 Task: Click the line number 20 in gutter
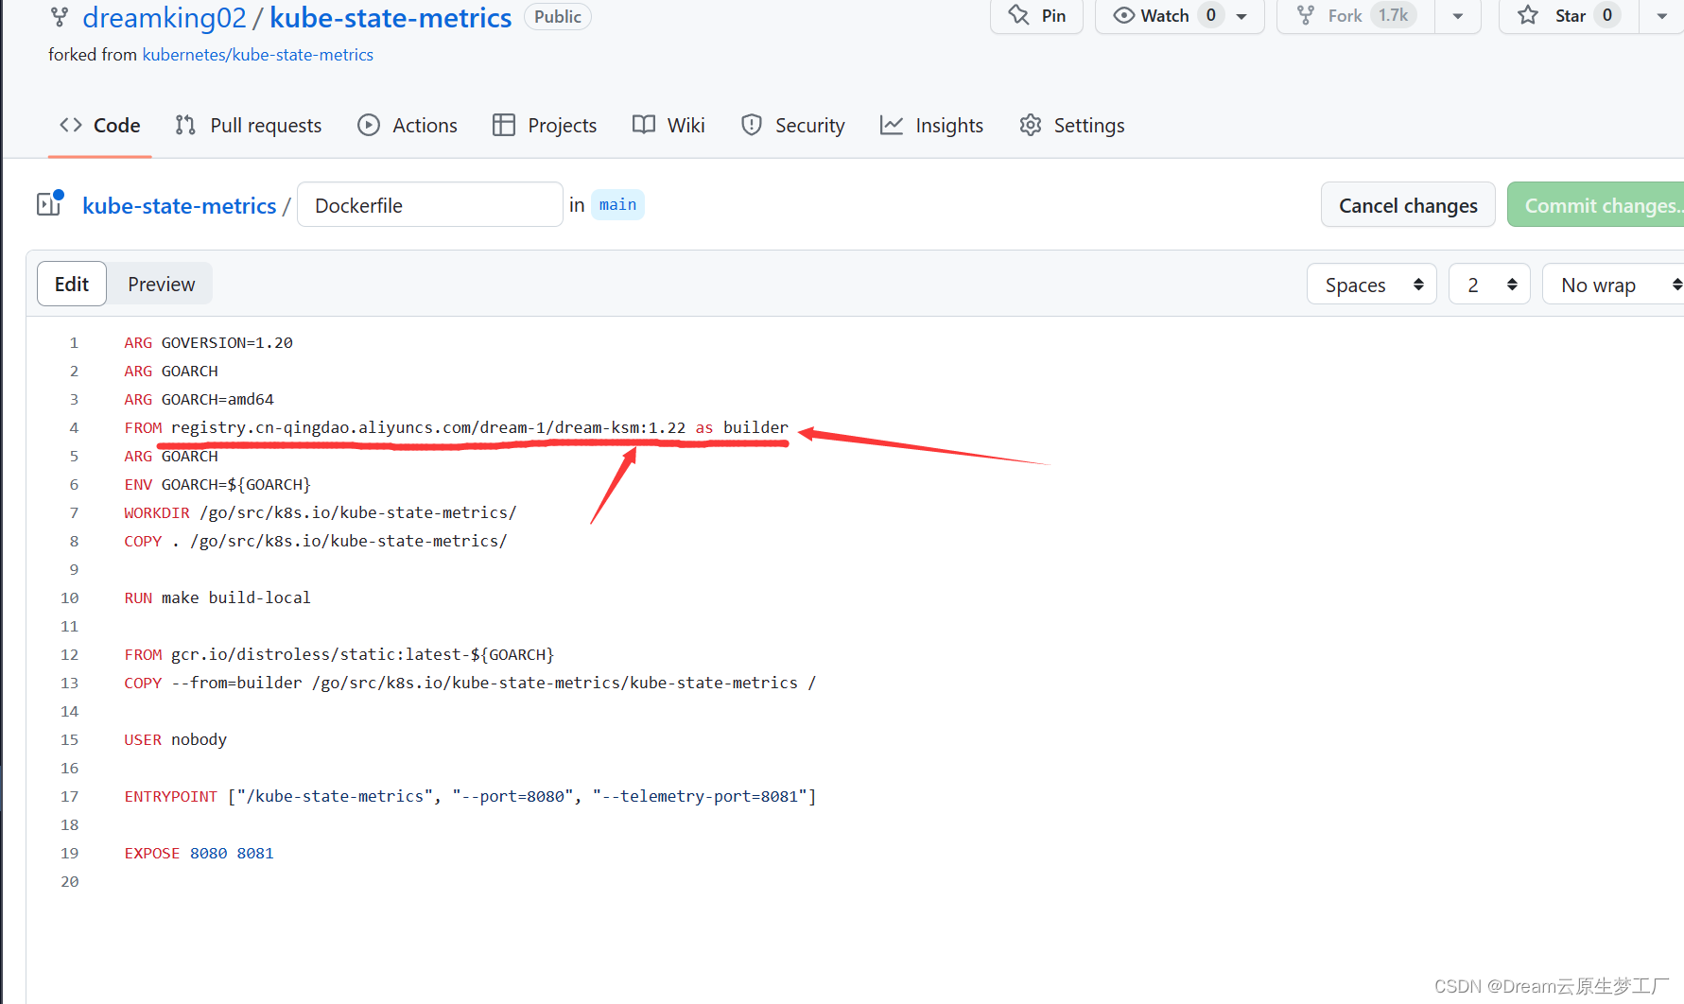70,881
